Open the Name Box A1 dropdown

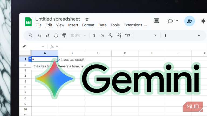click(x=43, y=46)
